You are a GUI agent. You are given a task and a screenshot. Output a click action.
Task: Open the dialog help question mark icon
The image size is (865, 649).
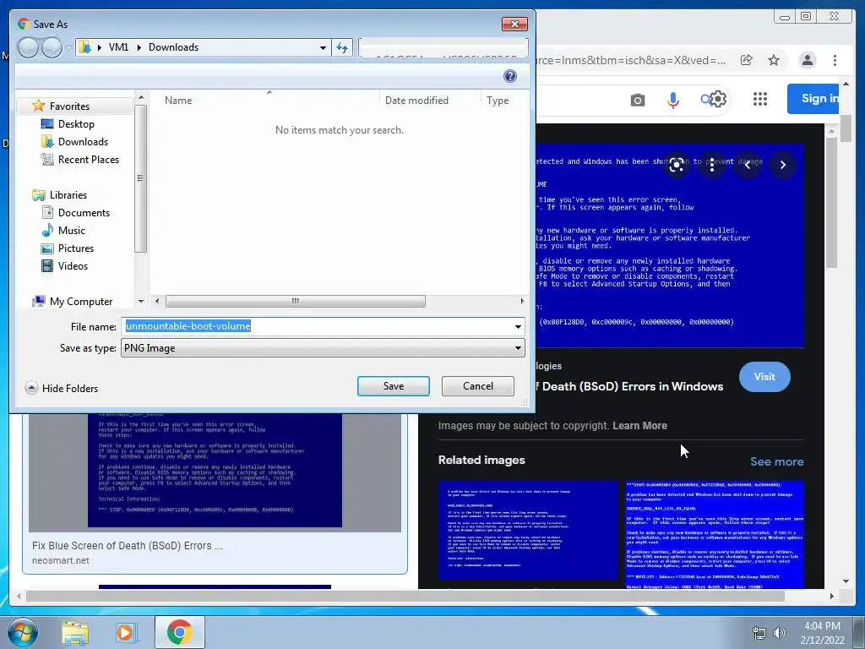510,76
